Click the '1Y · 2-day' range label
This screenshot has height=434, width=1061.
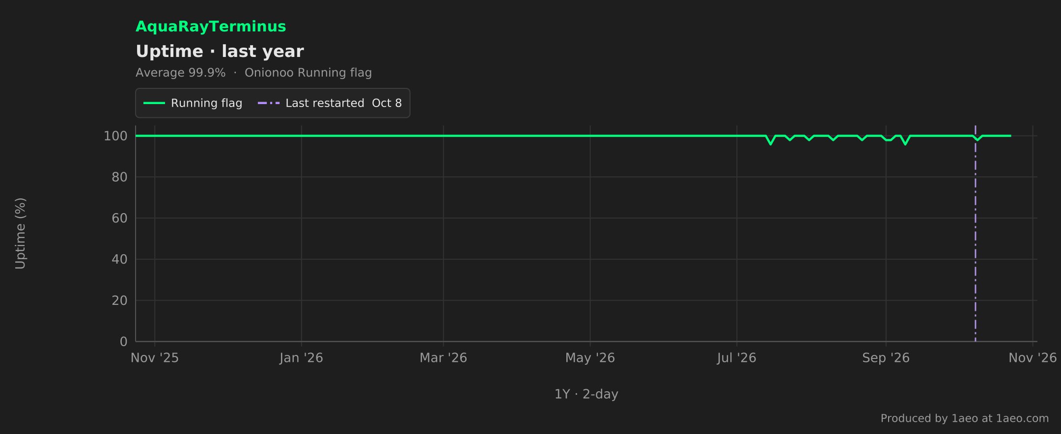pyautogui.click(x=586, y=394)
